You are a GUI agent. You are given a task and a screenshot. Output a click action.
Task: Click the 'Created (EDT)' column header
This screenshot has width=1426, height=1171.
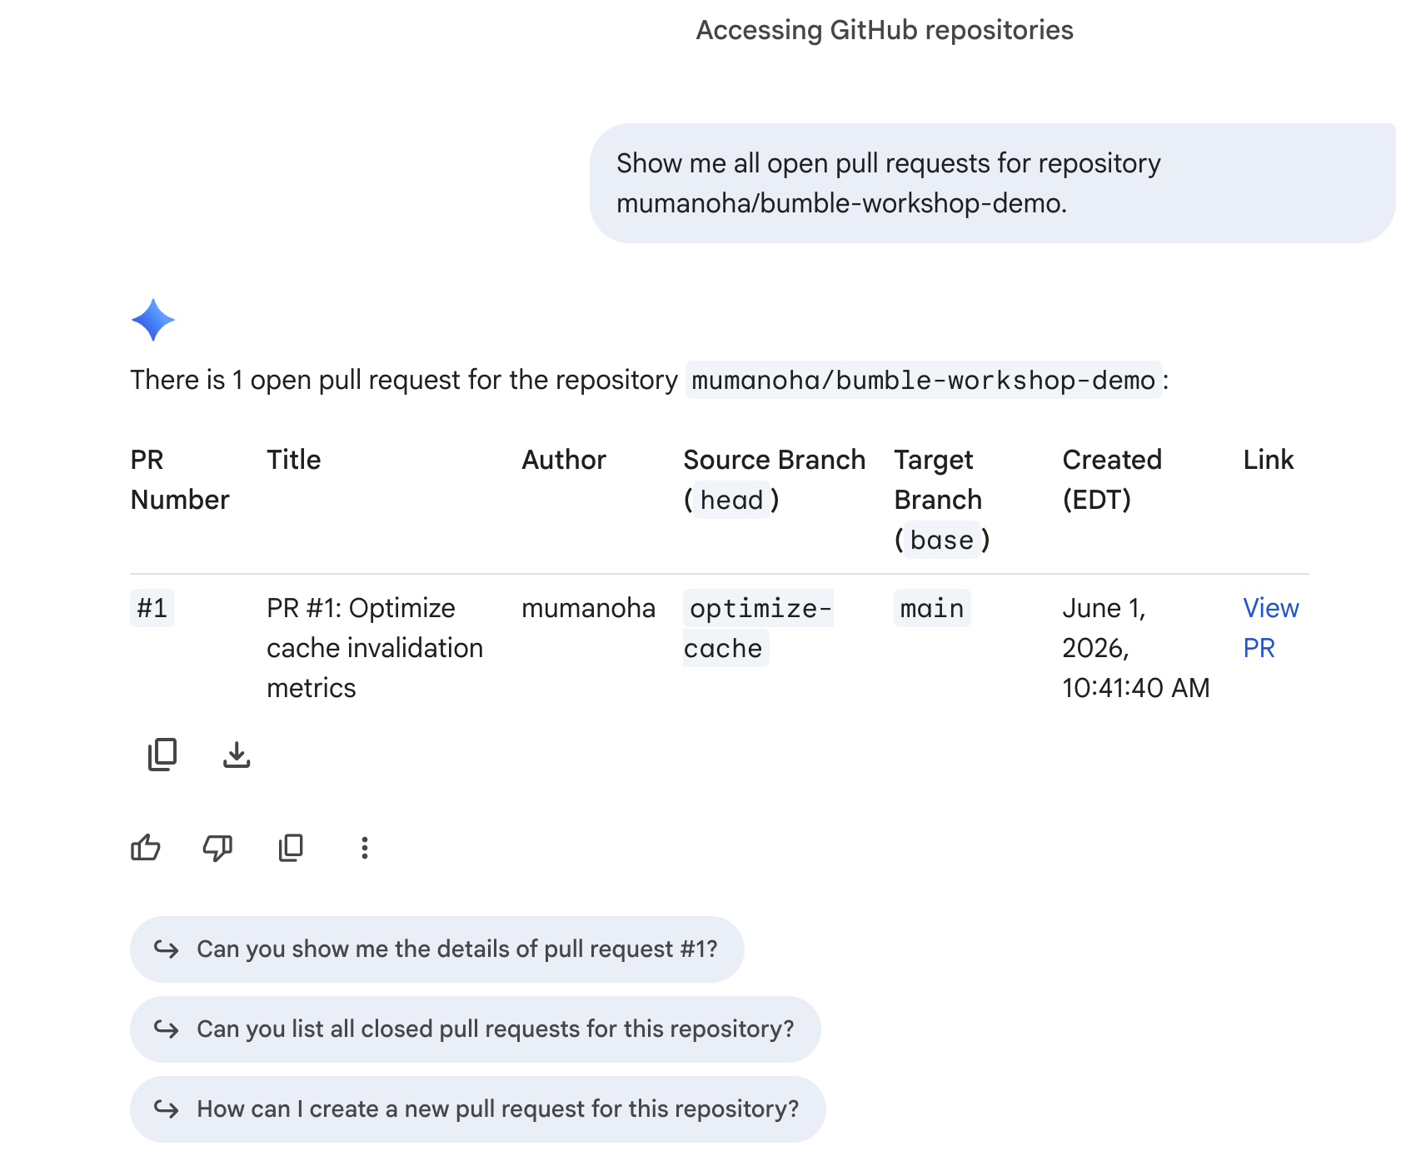click(x=1112, y=480)
